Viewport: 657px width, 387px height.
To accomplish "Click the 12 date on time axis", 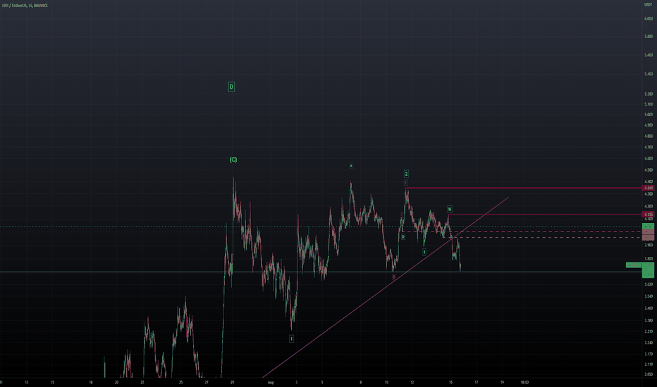I will 412,382.
